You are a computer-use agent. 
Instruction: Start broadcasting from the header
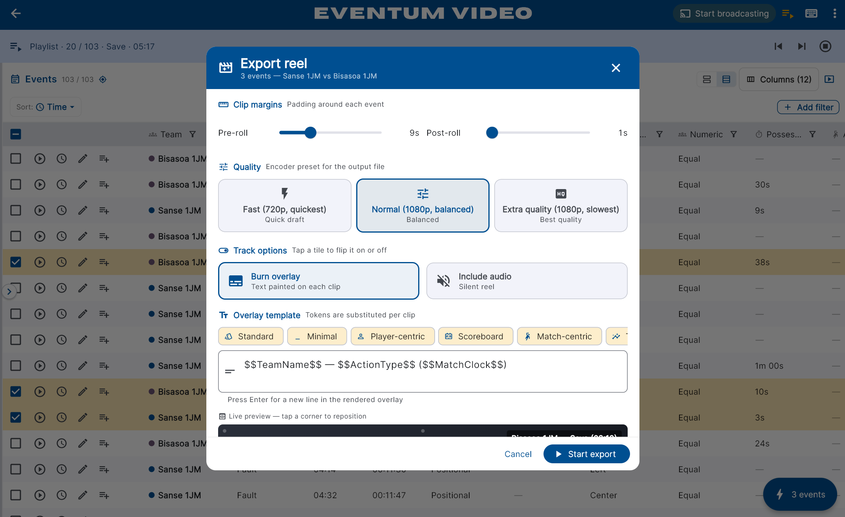724,13
